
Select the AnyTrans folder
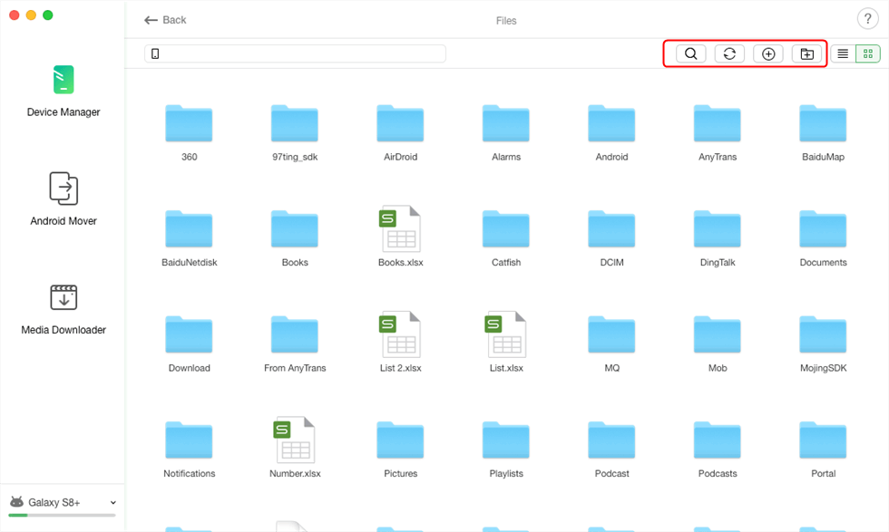pos(718,133)
